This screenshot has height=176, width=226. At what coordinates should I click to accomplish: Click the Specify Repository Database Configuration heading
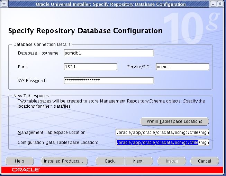[85, 31]
